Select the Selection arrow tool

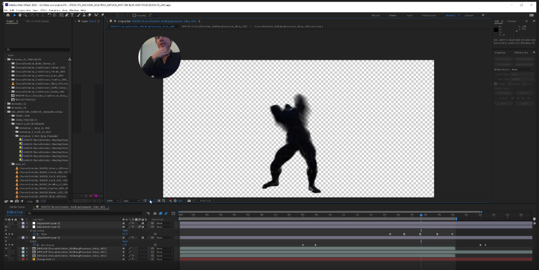(x=14, y=15)
